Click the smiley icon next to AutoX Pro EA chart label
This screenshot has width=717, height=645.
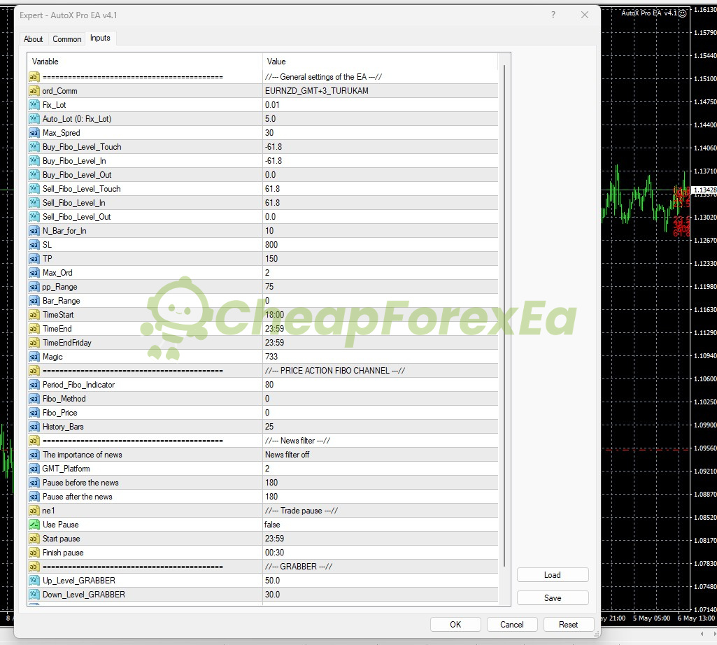coord(683,13)
